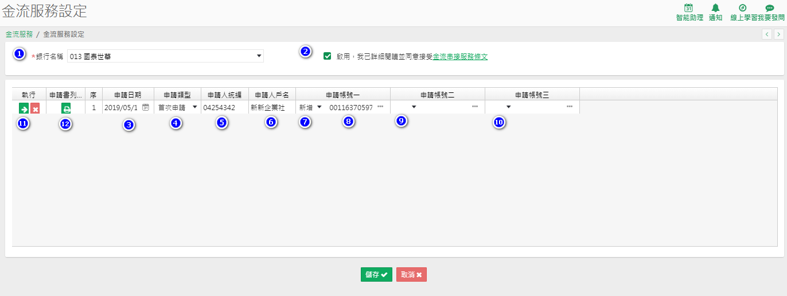Open the 首次申請 type dropdown

click(x=194, y=107)
